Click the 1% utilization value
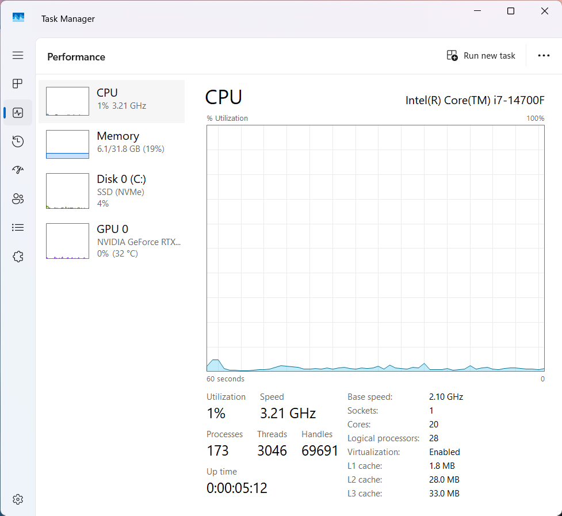This screenshot has height=516, width=562. [216, 413]
